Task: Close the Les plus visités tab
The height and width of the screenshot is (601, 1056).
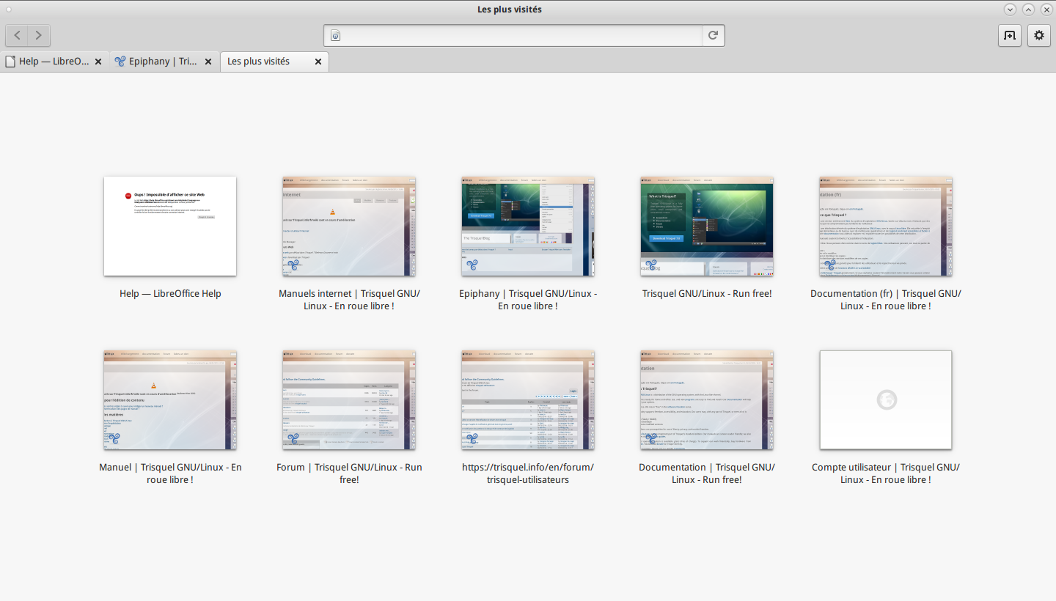Action: coord(318,62)
